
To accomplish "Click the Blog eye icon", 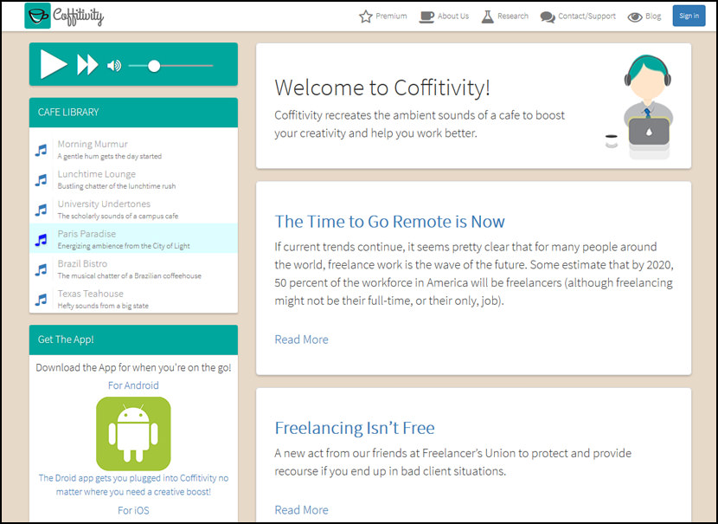I will point(635,17).
